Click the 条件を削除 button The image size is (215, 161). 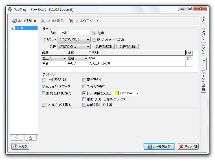[x=128, y=46]
